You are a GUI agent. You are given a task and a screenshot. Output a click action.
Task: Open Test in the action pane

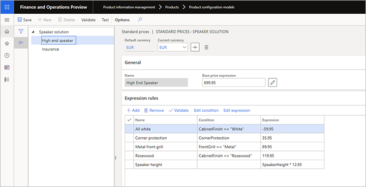click(105, 20)
